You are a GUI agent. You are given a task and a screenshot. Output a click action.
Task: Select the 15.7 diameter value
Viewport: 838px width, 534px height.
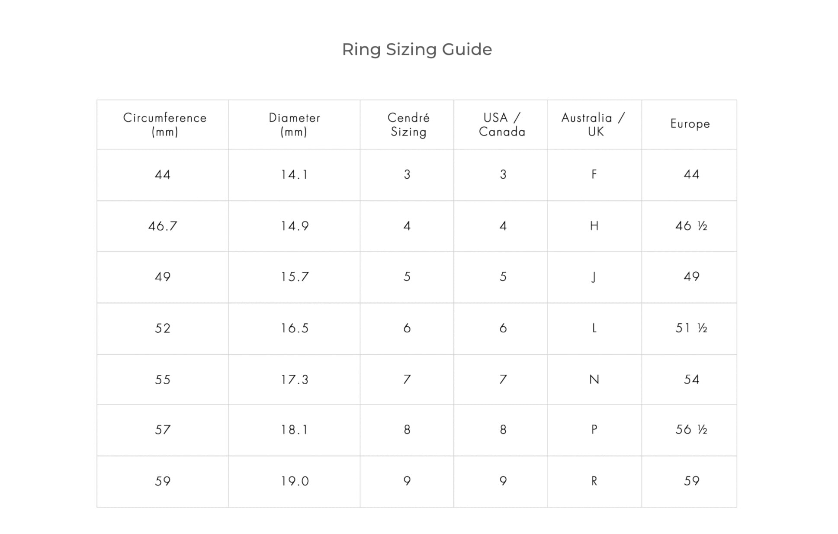pyautogui.click(x=295, y=277)
